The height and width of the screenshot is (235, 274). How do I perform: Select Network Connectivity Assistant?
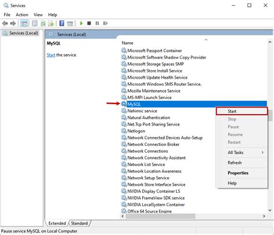[x=157, y=157]
